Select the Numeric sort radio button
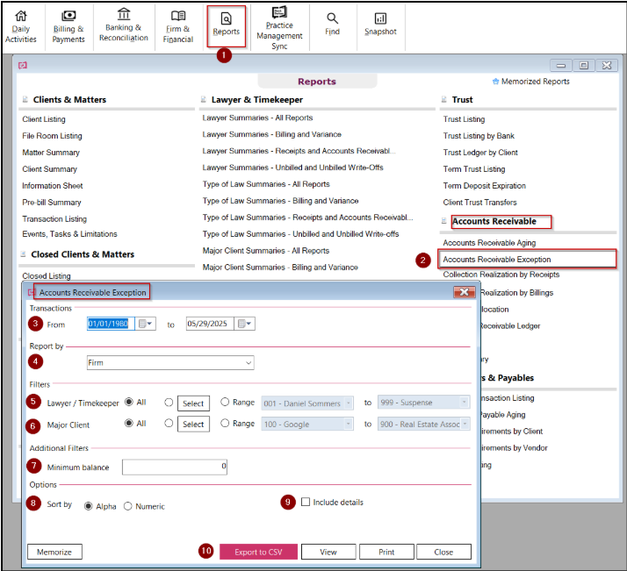The image size is (627, 571). (128, 506)
